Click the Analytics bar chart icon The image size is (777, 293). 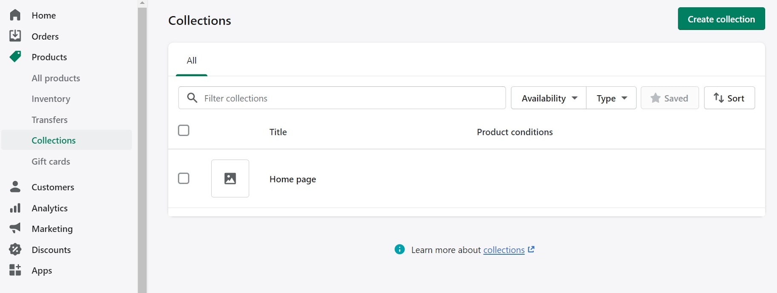point(15,208)
